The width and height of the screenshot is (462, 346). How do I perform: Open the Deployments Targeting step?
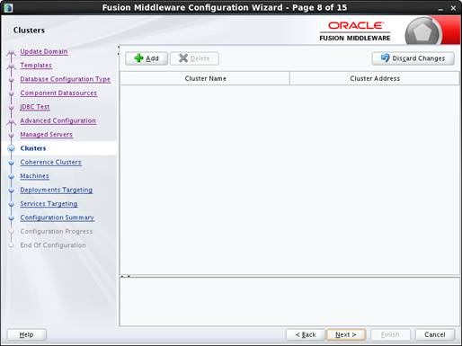pos(56,190)
